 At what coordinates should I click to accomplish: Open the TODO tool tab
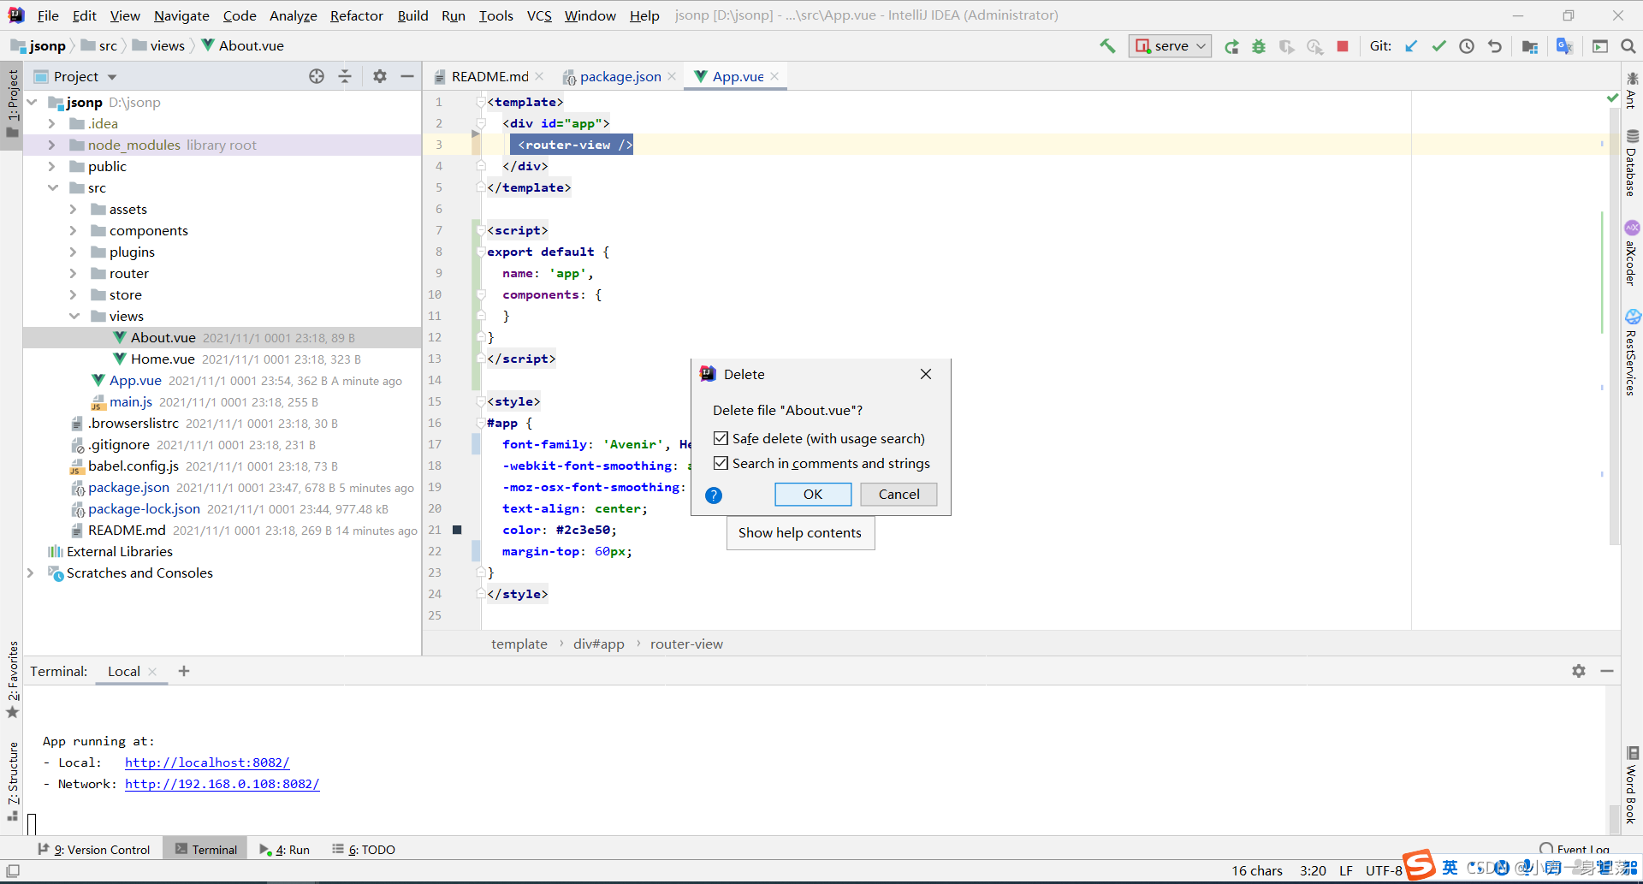tap(364, 849)
